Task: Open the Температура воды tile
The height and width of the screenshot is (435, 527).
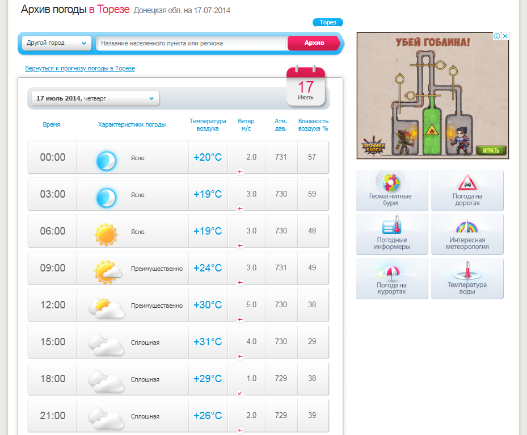Action: click(x=467, y=279)
